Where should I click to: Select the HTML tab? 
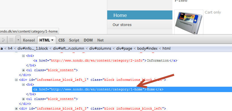point(45,40)
